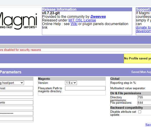151x127 pixels.
Task: Click the empty field below the host field
Action: point(17,94)
